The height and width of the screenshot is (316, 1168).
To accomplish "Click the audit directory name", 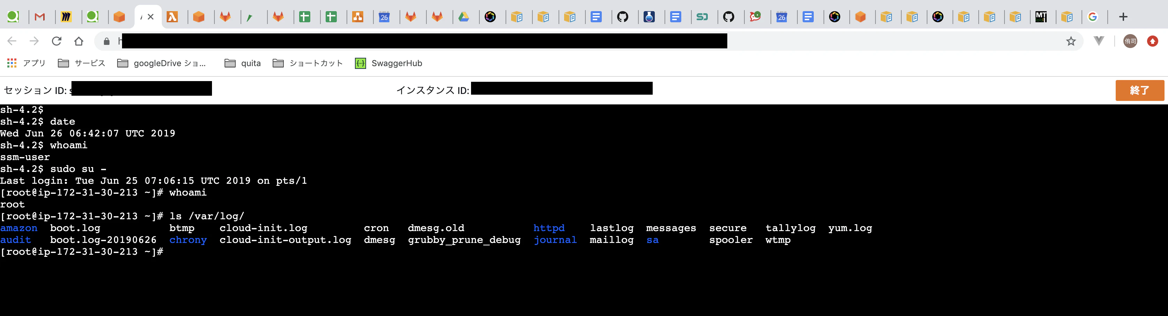I will 15,239.
